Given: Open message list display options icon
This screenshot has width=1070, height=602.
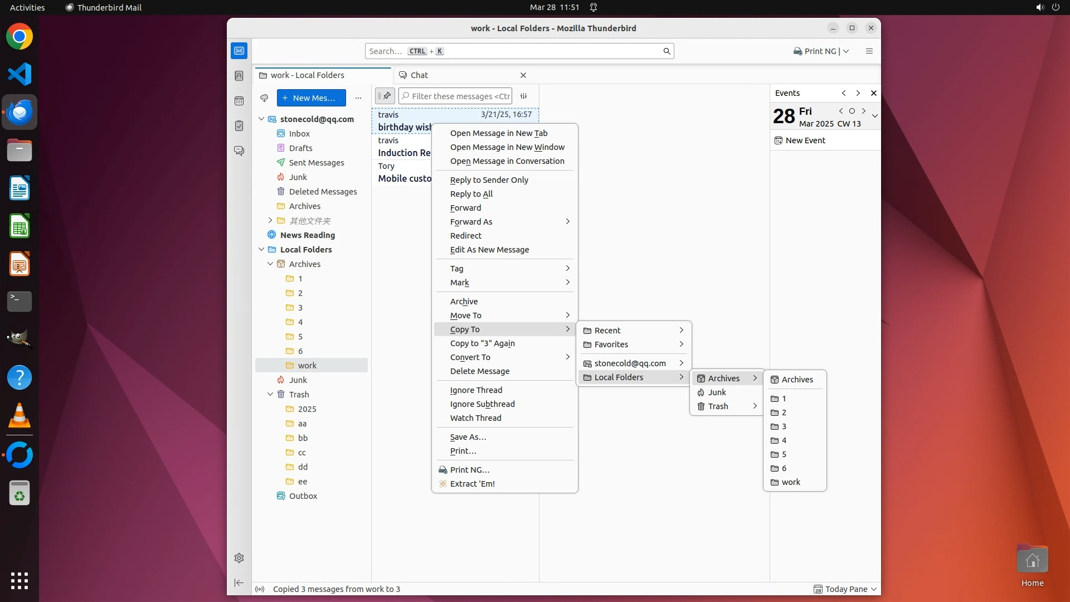Looking at the screenshot, I should pyautogui.click(x=524, y=96).
